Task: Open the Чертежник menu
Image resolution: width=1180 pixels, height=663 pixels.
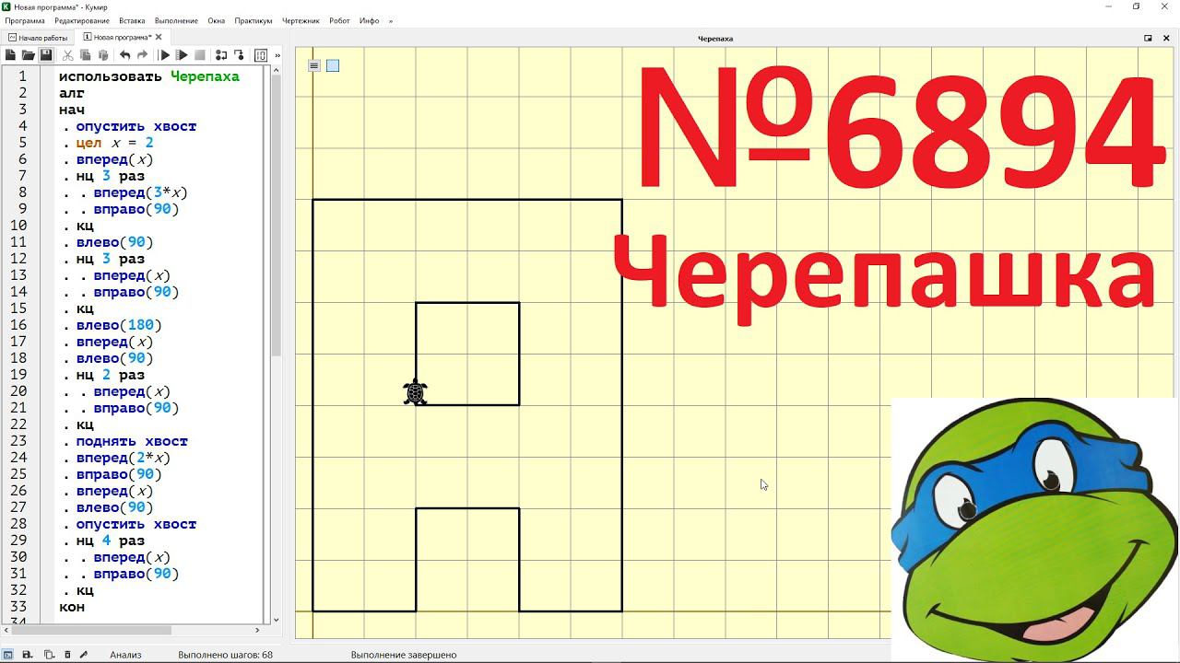Action: 301,20
